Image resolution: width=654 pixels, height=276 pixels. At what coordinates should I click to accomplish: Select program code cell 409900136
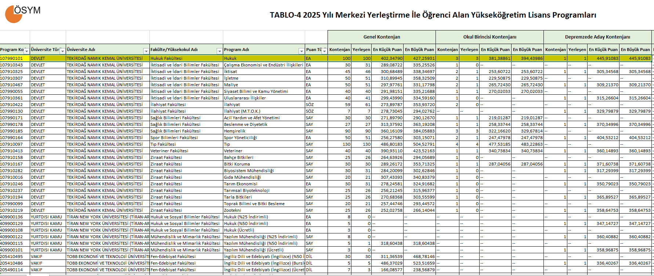tap(15, 217)
